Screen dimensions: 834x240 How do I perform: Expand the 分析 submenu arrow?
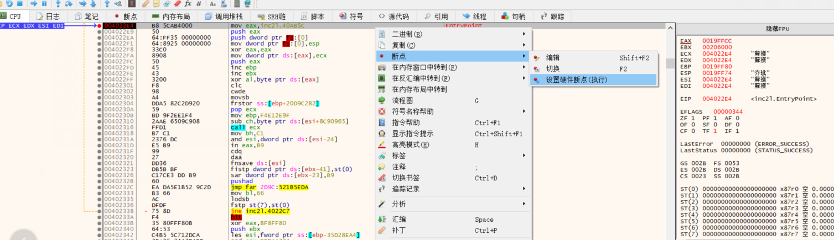click(x=524, y=204)
